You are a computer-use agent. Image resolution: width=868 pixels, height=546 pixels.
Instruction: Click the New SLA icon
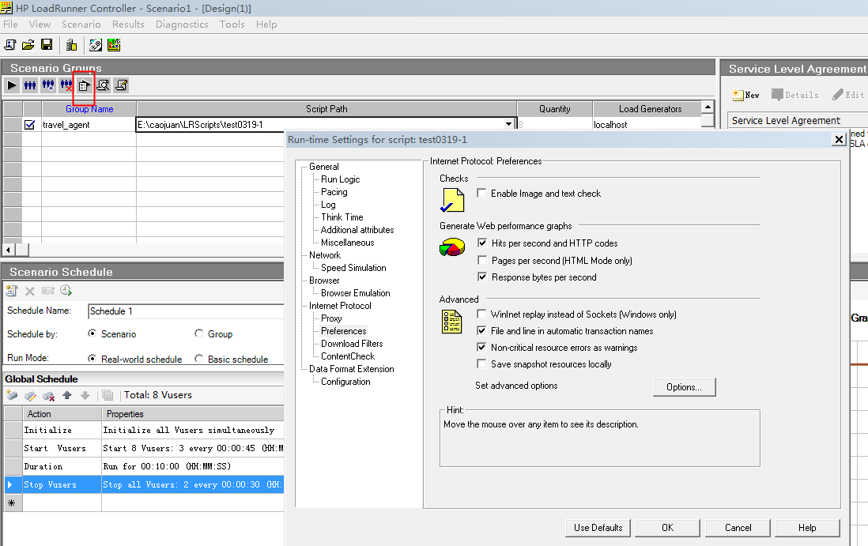coord(745,95)
